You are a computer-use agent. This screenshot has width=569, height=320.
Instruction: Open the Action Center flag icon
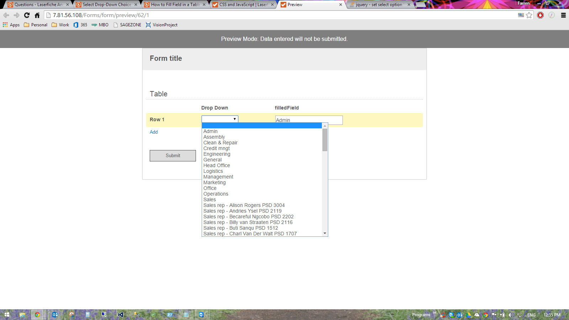(494, 315)
